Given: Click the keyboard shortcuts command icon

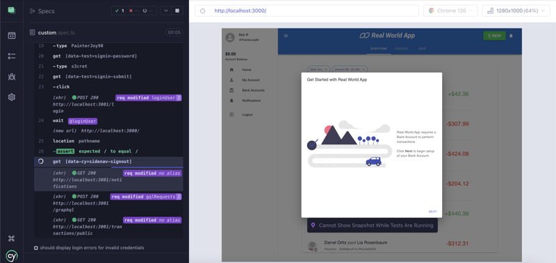Looking at the screenshot, I should (12, 238).
